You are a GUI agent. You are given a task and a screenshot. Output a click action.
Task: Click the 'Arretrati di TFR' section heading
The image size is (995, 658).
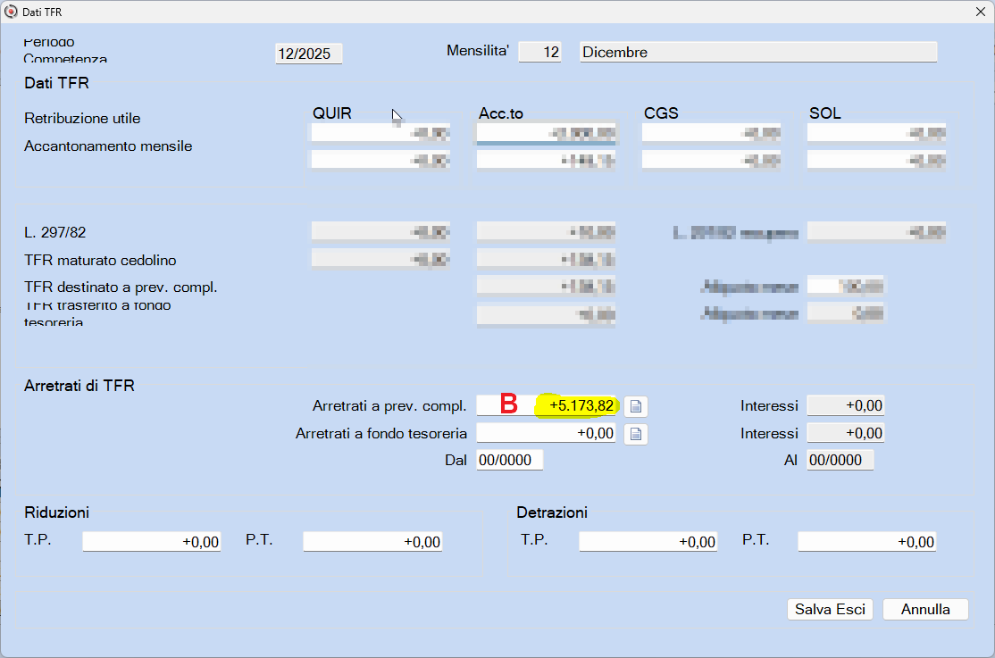[x=79, y=386]
